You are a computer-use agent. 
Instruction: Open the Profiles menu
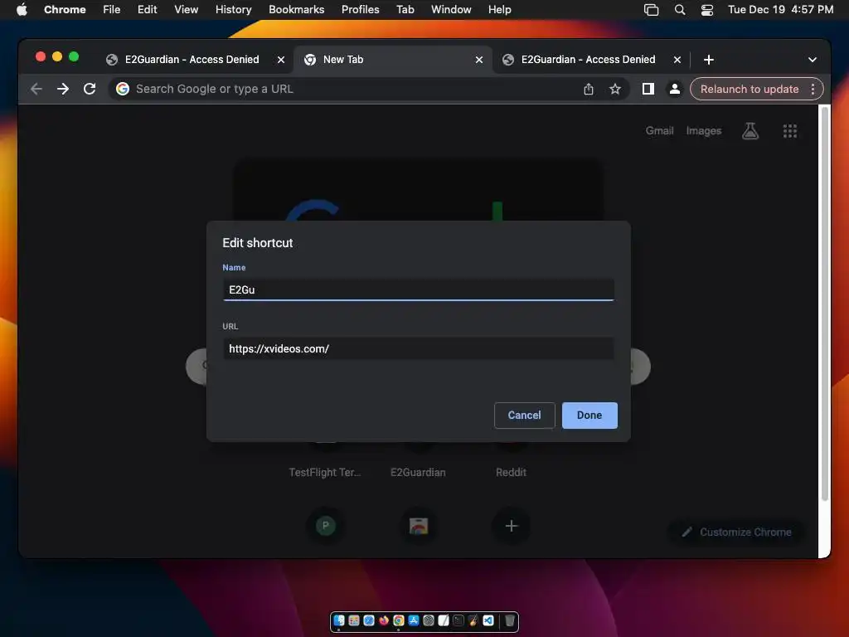point(360,9)
